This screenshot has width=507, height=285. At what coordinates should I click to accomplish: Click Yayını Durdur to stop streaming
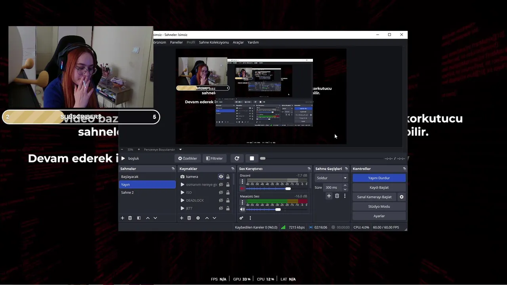pyautogui.click(x=379, y=178)
